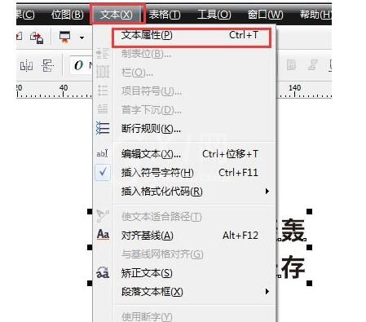Click the export icon in toolbar
The width and height of the screenshot is (366, 322).
37,37
